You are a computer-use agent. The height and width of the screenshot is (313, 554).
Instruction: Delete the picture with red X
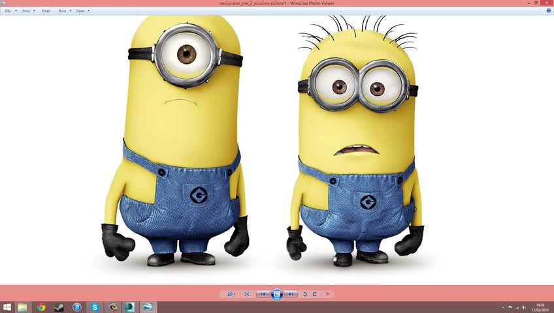pos(327,294)
